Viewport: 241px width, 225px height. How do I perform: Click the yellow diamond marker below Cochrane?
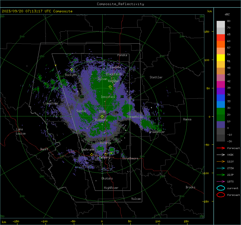[x=92, y=155]
